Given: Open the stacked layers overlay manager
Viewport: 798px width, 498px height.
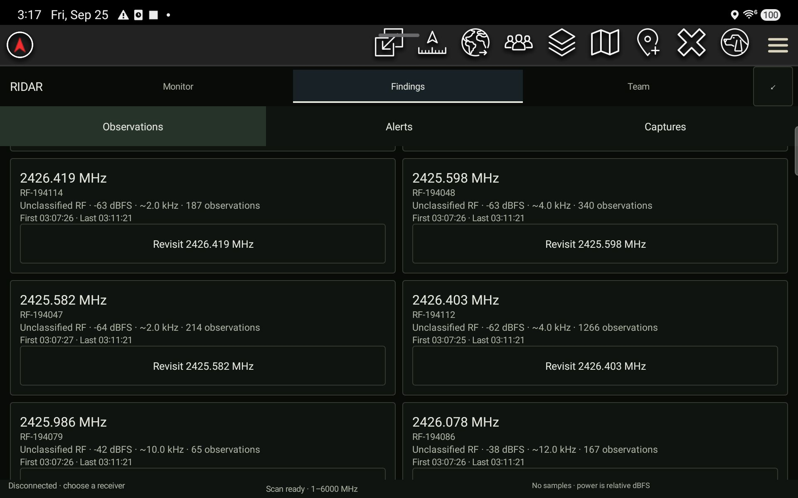Looking at the screenshot, I should point(562,42).
